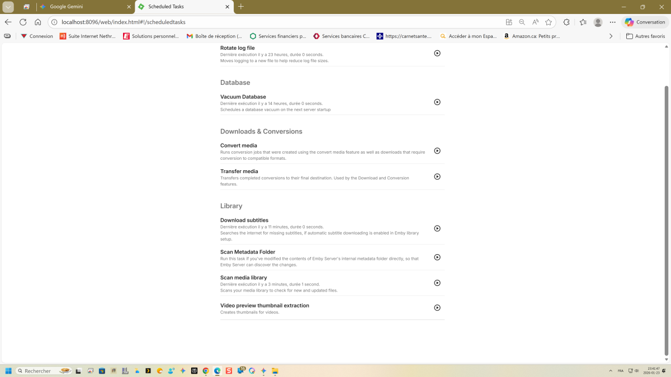The height and width of the screenshot is (377, 671).
Task: Run the Transfer media task
Action: [437, 176]
